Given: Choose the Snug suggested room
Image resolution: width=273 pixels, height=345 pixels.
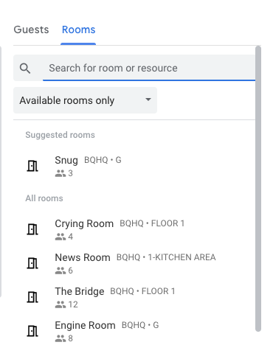Looking at the screenshot, I should pyautogui.click(x=134, y=167).
